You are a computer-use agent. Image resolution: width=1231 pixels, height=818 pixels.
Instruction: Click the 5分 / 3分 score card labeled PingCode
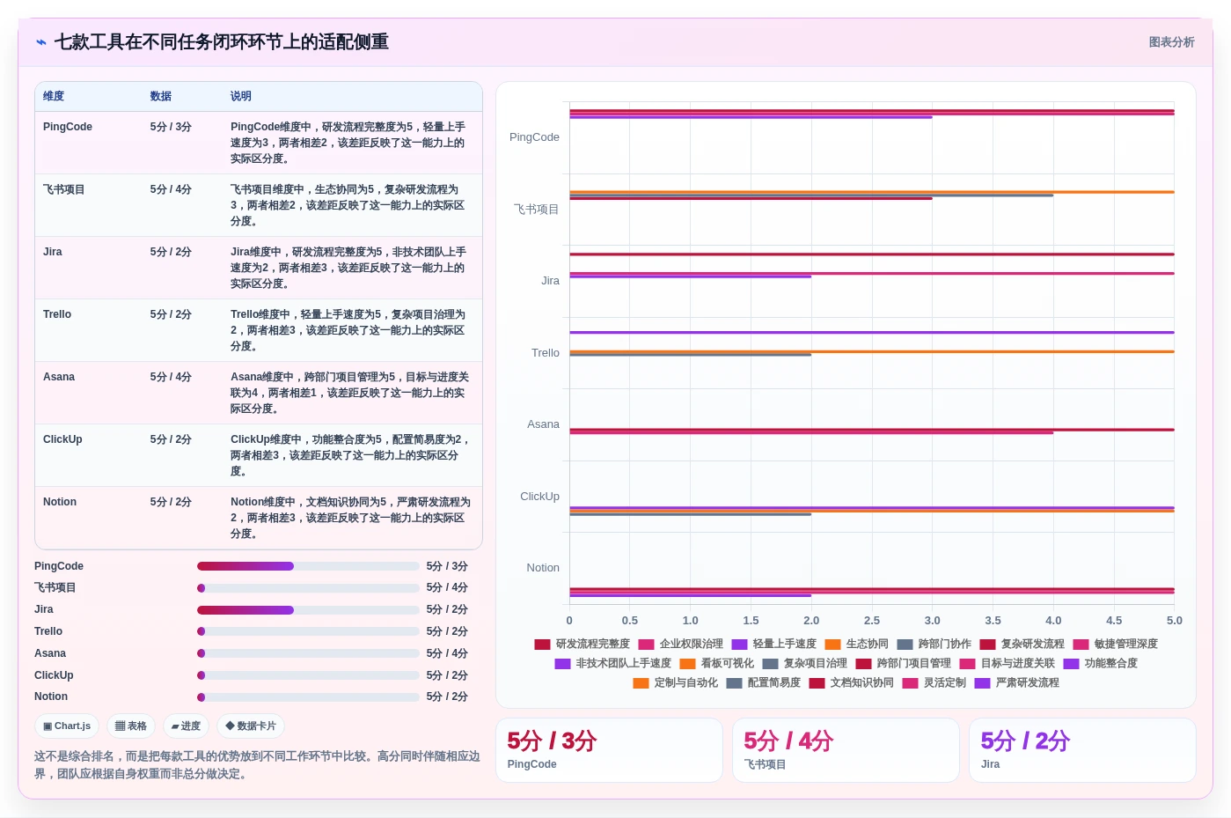609,750
